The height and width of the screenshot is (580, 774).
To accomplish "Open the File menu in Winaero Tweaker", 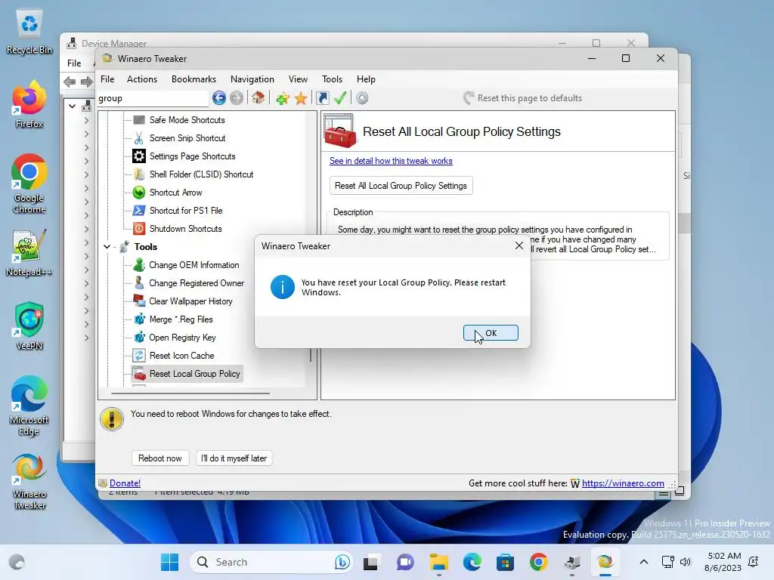I will pos(107,79).
